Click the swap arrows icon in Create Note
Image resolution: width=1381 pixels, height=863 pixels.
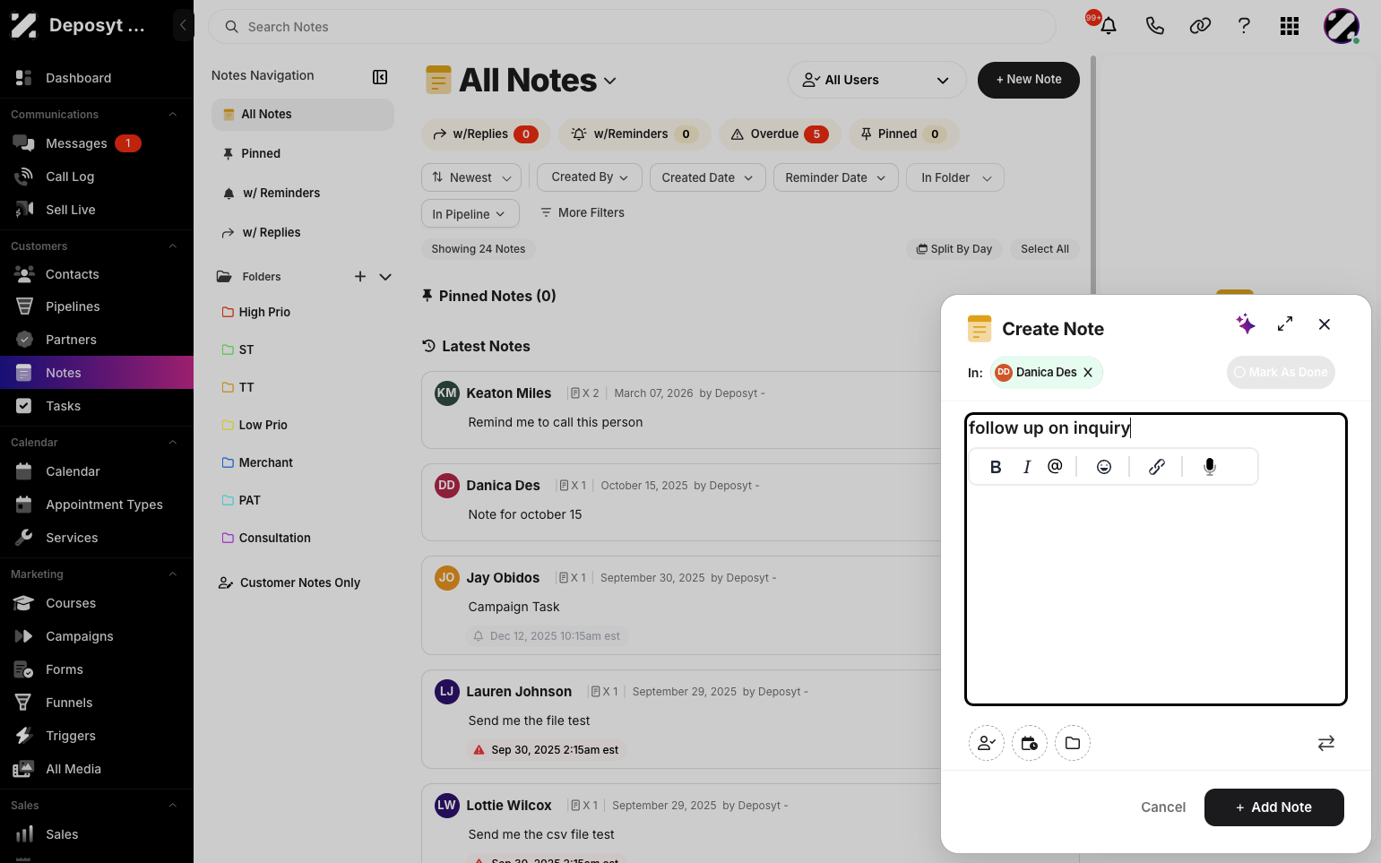(x=1326, y=743)
